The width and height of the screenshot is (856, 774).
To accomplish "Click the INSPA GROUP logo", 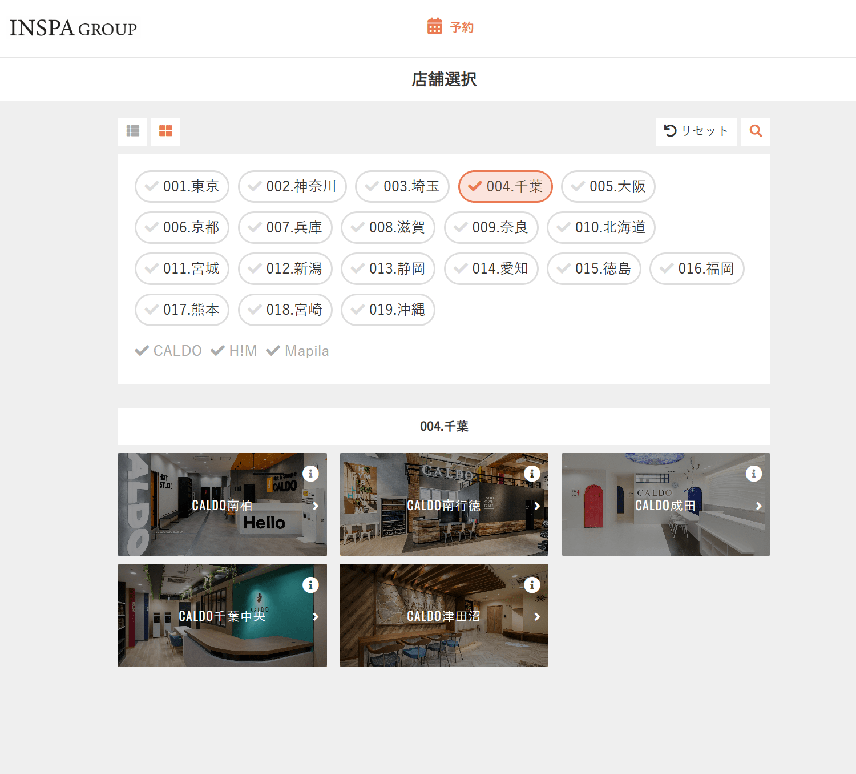I will 73,28.
